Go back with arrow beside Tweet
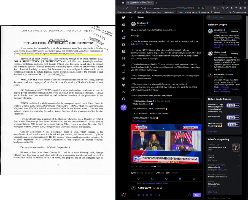This screenshot has width=248, height=200. pyautogui.click(x=132, y=17)
